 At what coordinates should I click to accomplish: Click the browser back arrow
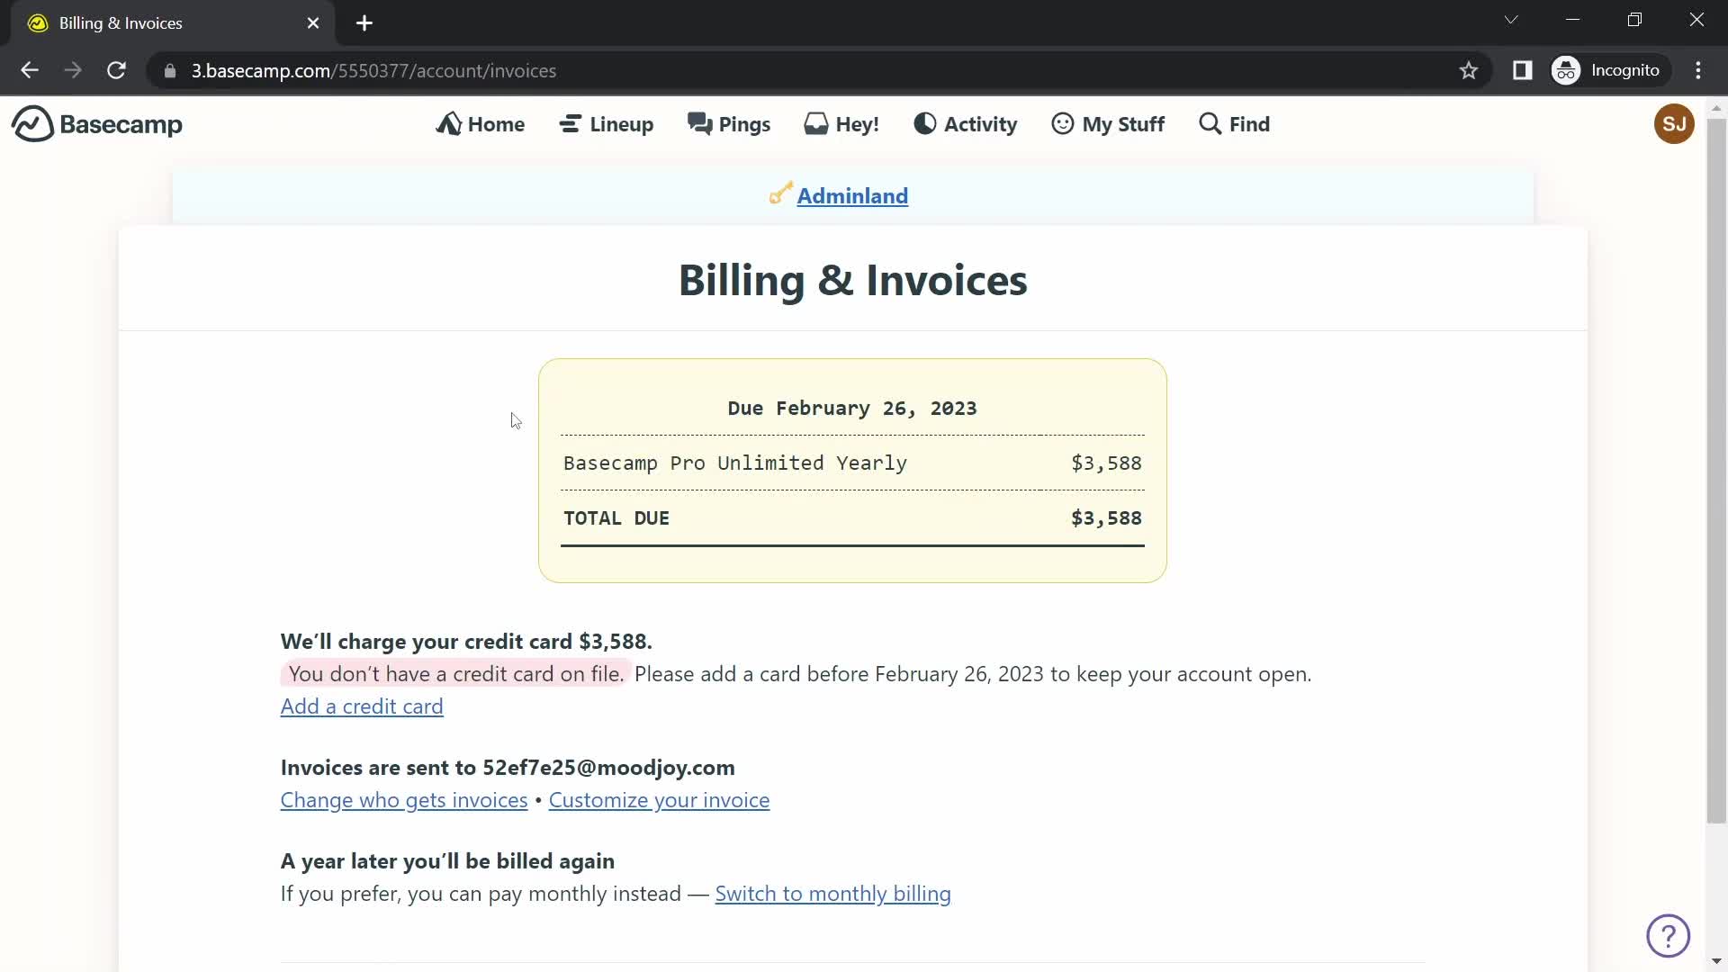coord(29,71)
